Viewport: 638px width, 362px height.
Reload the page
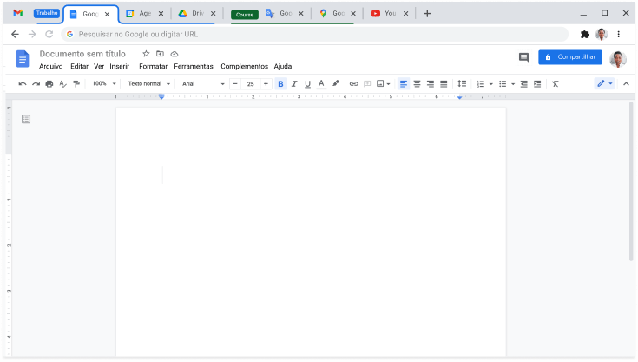coord(49,34)
